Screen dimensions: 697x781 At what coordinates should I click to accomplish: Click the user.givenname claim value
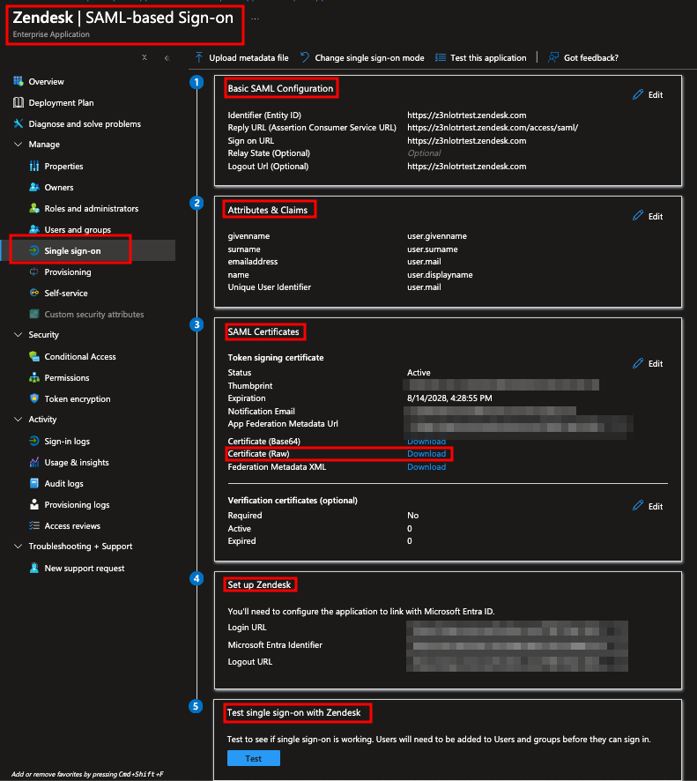437,236
